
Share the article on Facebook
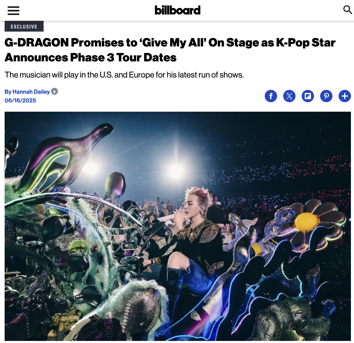tap(271, 96)
